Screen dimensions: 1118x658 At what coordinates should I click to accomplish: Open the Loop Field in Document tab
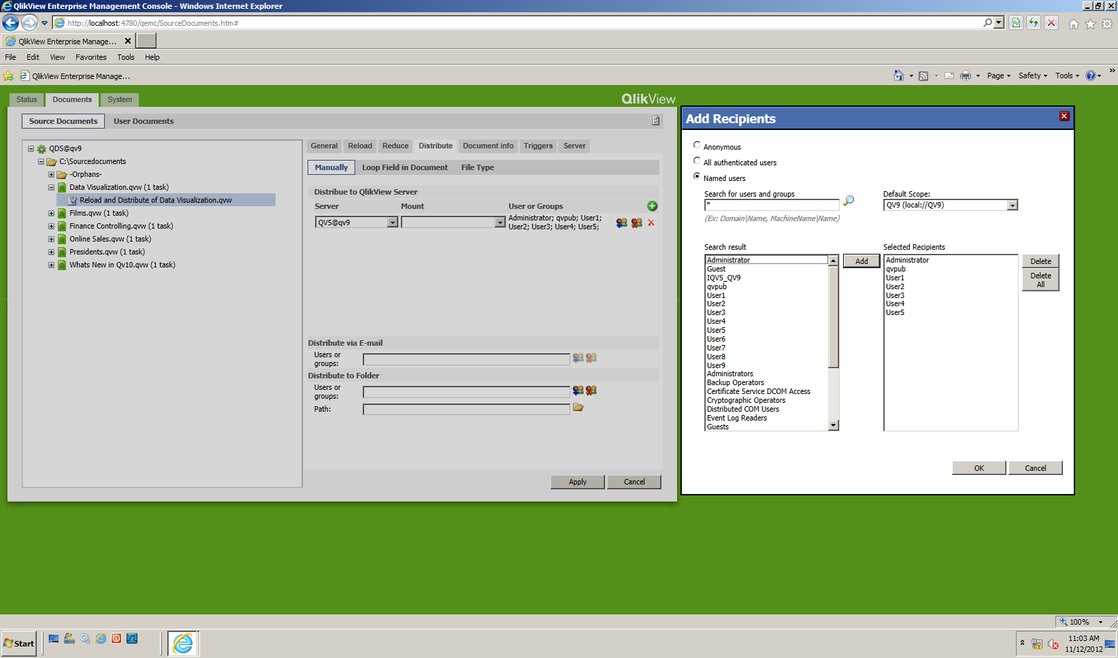[x=405, y=167]
